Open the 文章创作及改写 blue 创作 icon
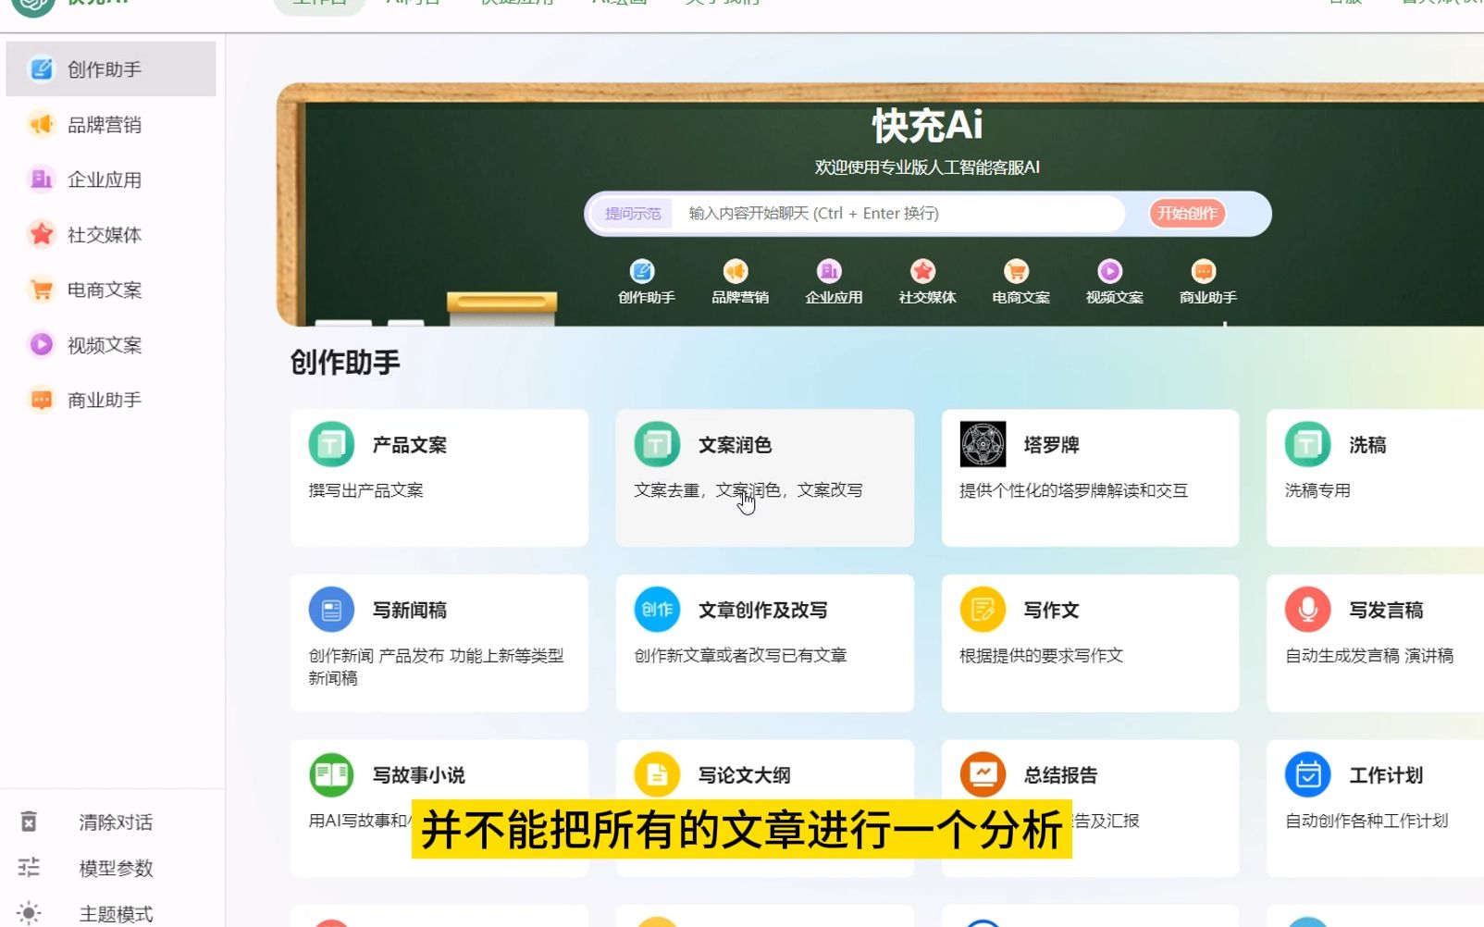The image size is (1484, 927). [657, 610]
